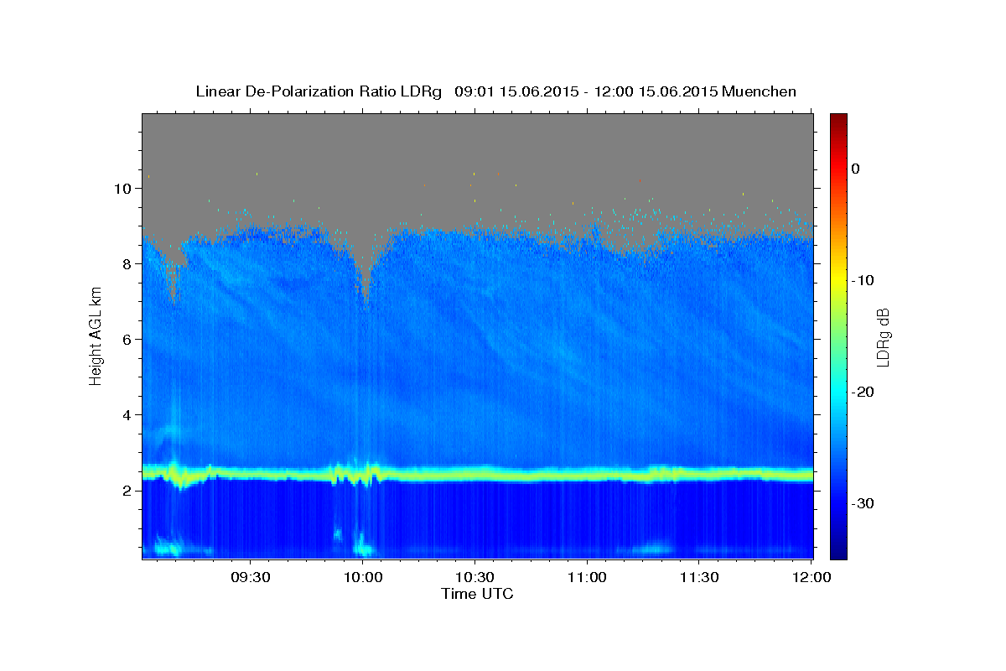This screenshot has height=671, width=1006.
Task: Click the height tick label 4
Action: [x=127, y=415]
